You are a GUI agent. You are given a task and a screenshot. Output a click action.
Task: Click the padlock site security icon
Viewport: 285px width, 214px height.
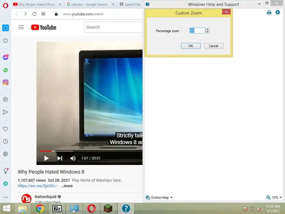click(56, 14)
